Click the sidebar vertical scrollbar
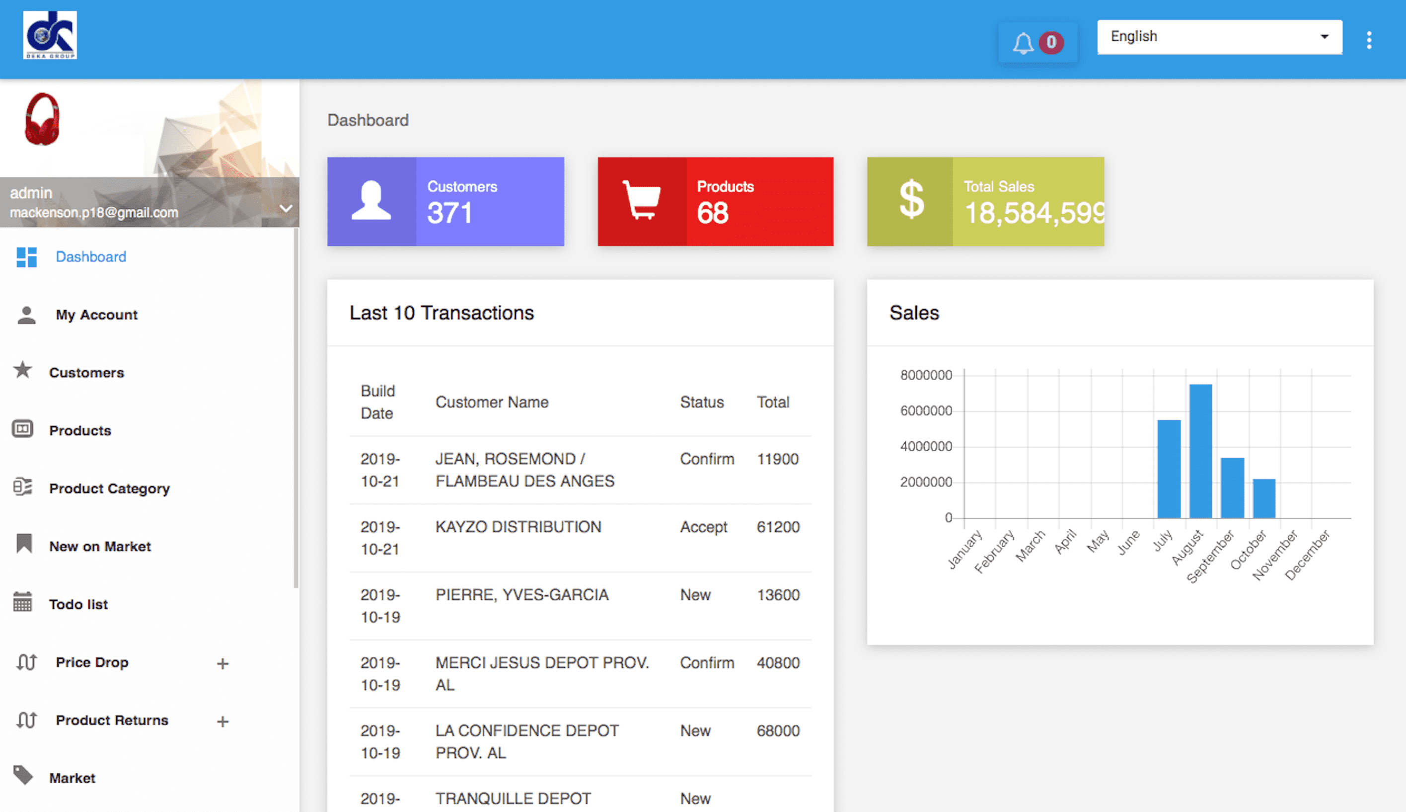This screenshot has height=812, width=1406. click(x=296, y=407)
